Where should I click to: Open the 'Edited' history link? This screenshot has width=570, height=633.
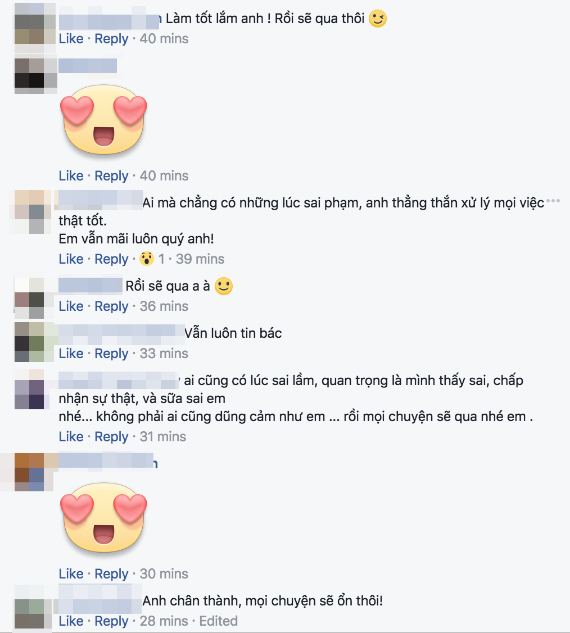click(219, 621)
